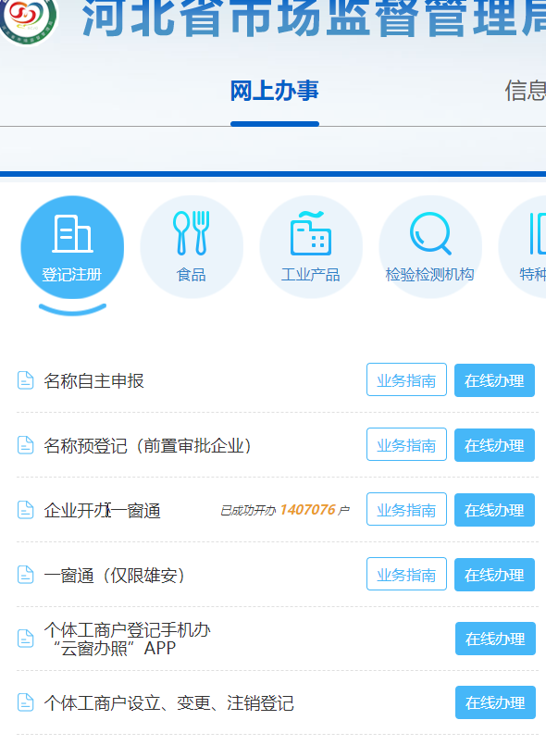This screenshot has width=546, height=745.
Task: Select the 工业产品 category icon
Action: pyautogui.click(x=311, y=247)
